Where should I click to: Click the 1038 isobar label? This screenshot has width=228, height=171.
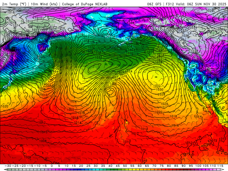(194, 51)
